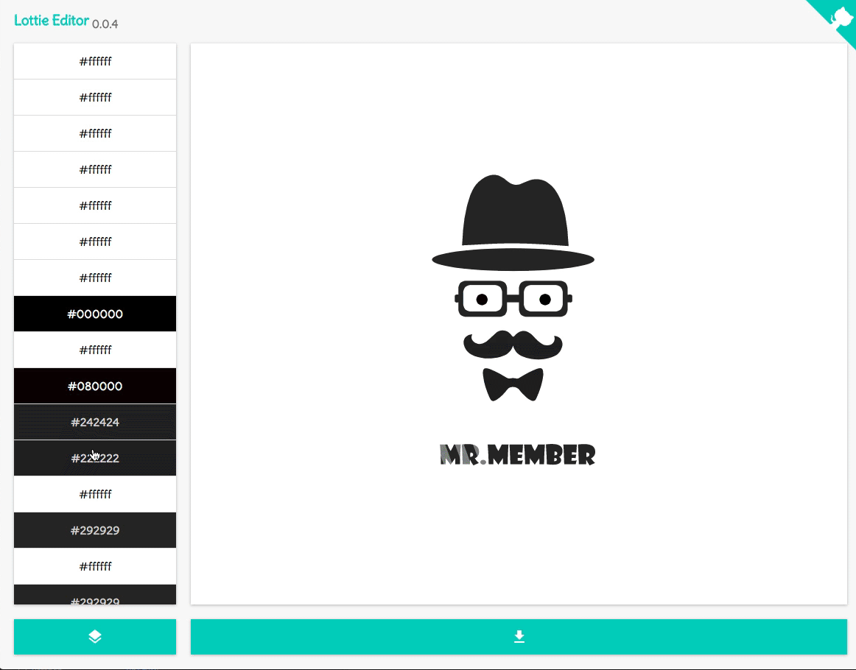Open the fully visible #292929 swatch
Image resolution: width=856 pixels, height=670 pixels.
coord(95,531)
